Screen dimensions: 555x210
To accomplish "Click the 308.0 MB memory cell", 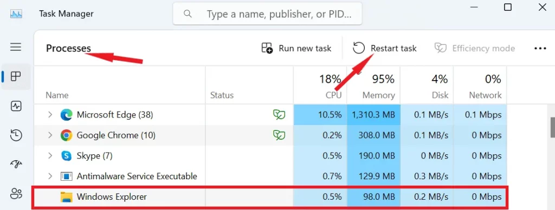I will pyautogui.click(x=373, y=135).
